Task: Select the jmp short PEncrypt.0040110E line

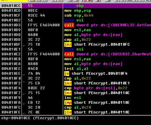Action: (97, 103)
